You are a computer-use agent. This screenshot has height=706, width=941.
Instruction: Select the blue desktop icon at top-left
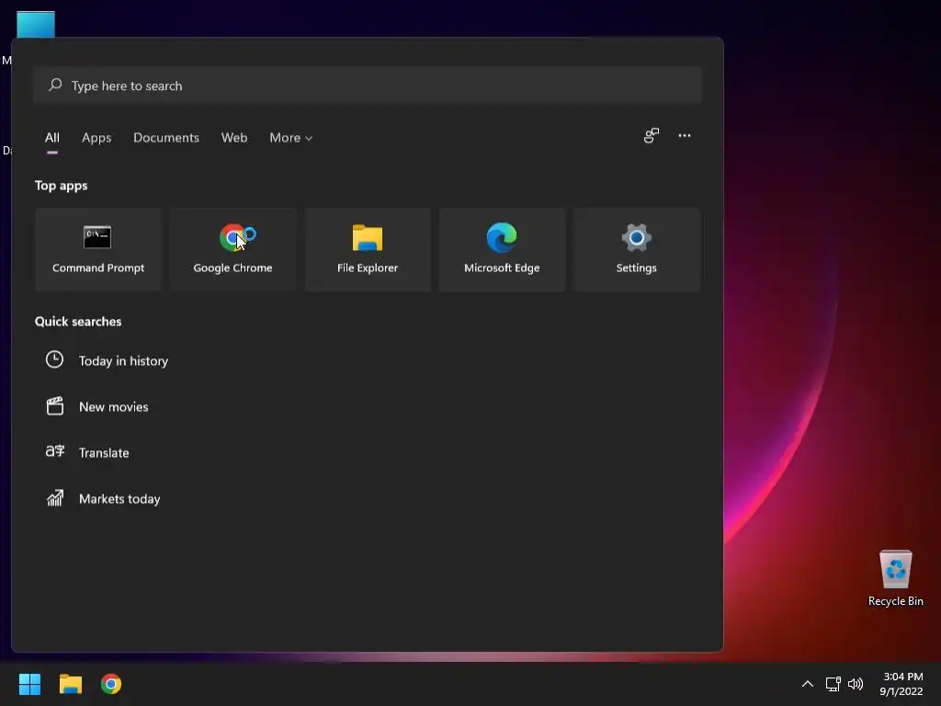36,24
